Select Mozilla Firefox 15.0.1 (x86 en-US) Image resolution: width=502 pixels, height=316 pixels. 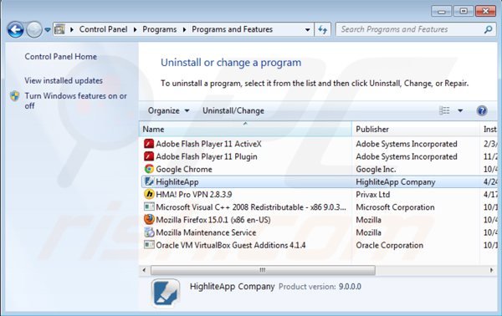point(213,220)
